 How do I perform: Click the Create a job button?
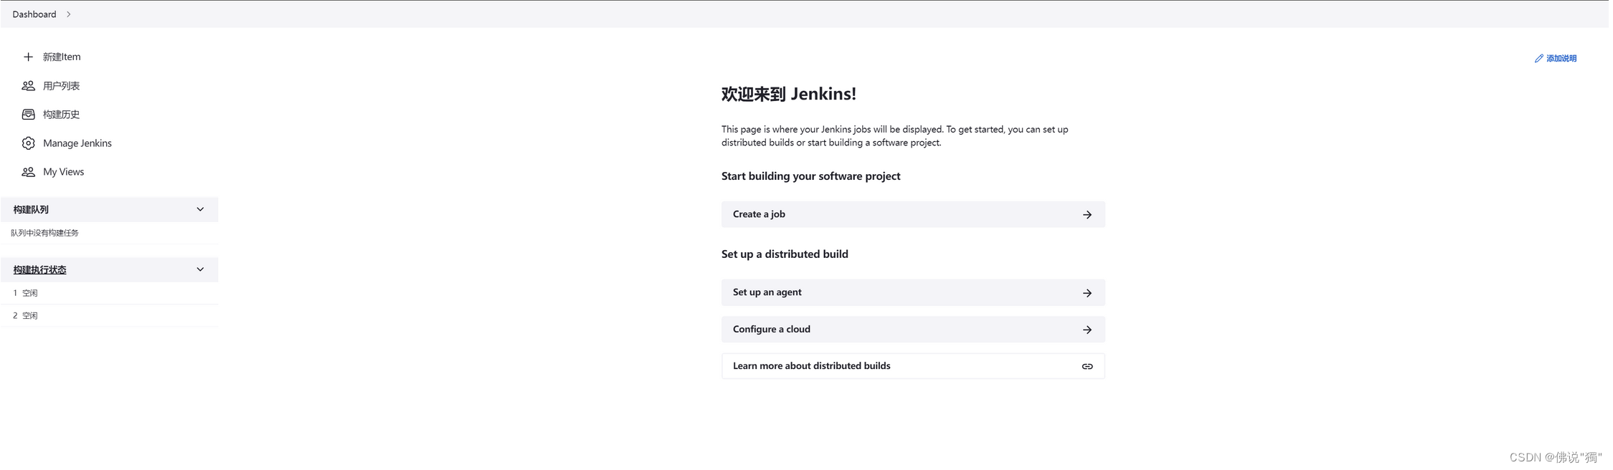913,214
